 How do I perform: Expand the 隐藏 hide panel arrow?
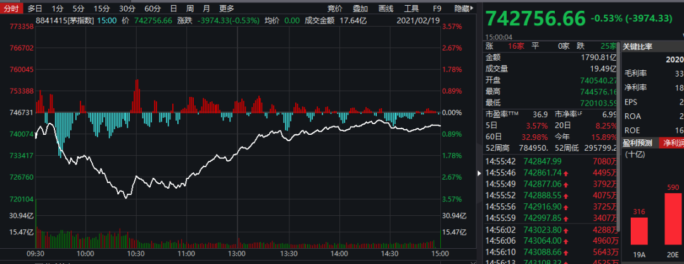pos(465,9)
